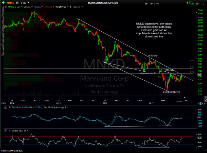
Task: Click the 2015 year label on time axis
Action: click(x=58, y=103)
